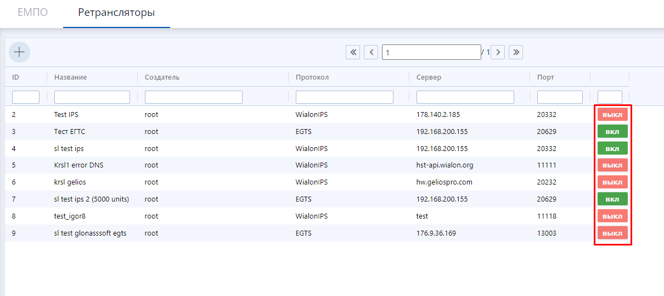Switch to the ЕМПО tab

pos(32,12)
